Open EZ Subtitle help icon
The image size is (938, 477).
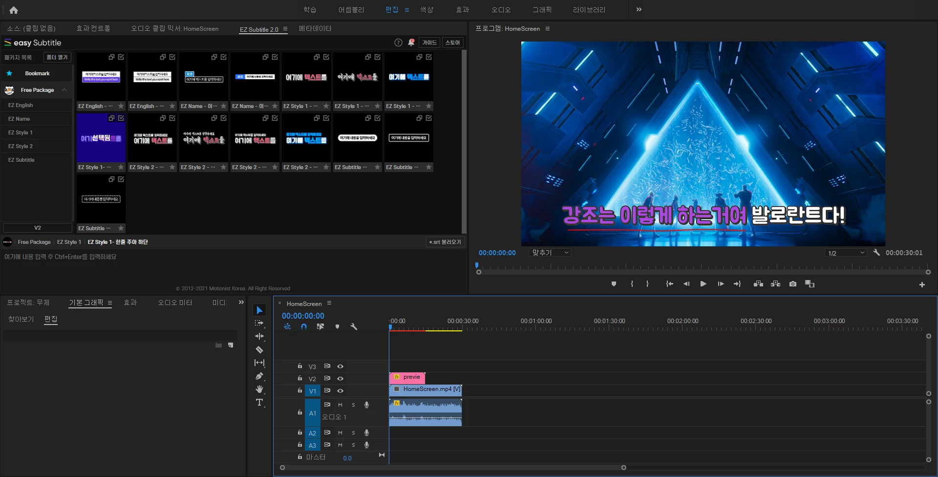398,43
